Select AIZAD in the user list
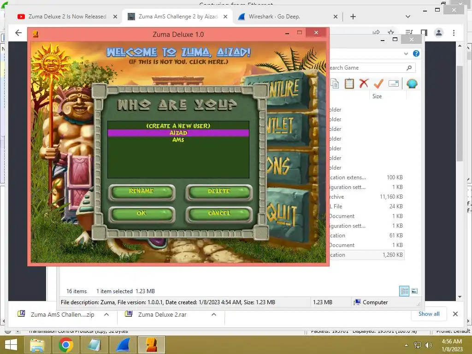Image resolution: width=472 pixels, height=354 pixels. pyautogui.click(x=178, y=133)
